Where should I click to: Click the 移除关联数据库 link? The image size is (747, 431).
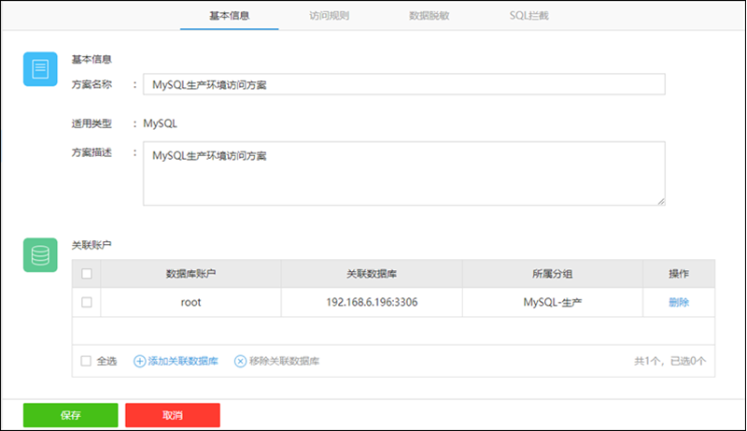click(x=285, y=361)
